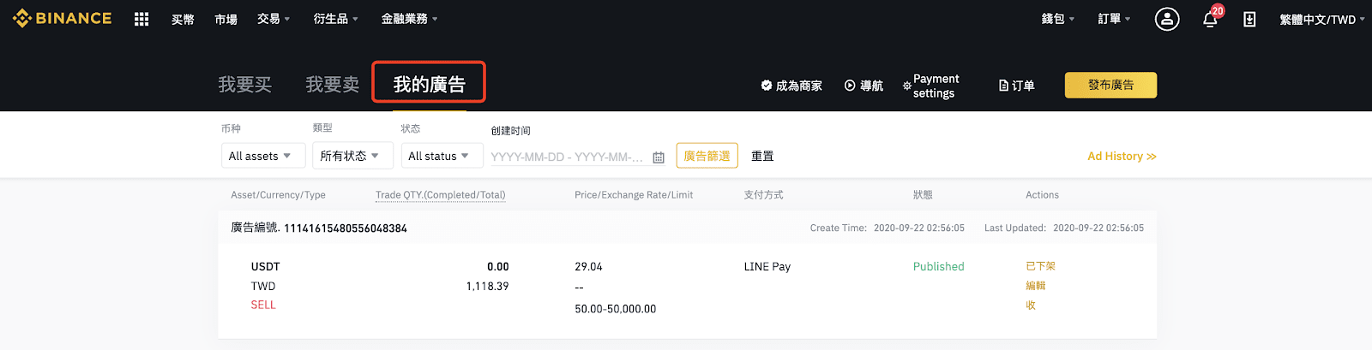Screen dimensions: 1372x350
Task: Switch to the 我要买 tab
Action: 245,85
